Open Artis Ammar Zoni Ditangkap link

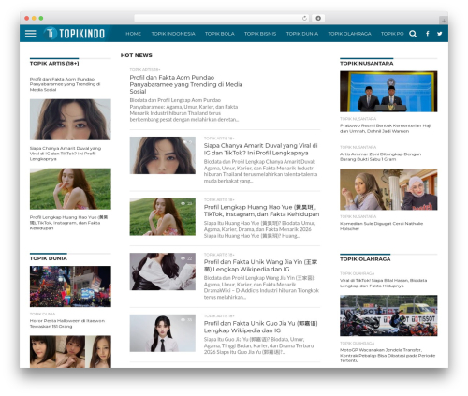(380, 156)
